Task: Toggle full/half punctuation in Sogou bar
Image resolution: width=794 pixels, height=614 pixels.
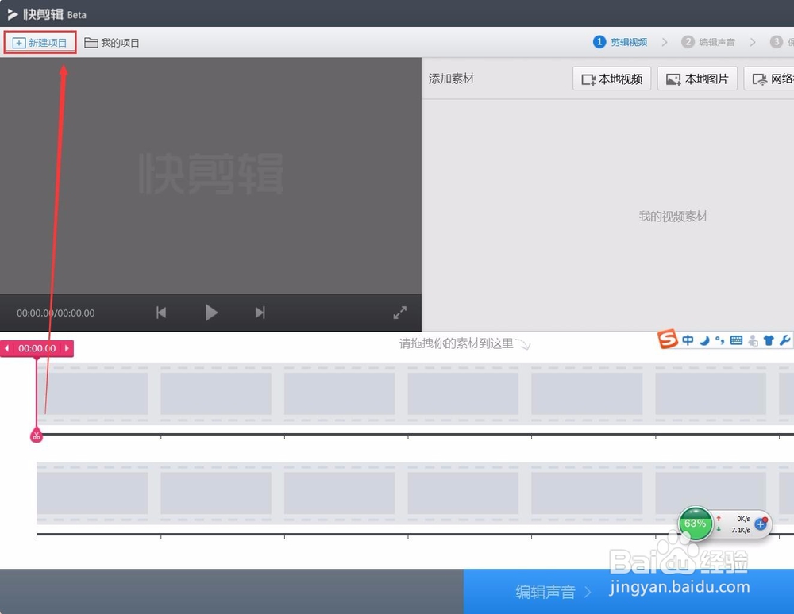Action: click(x=719, y=340)
